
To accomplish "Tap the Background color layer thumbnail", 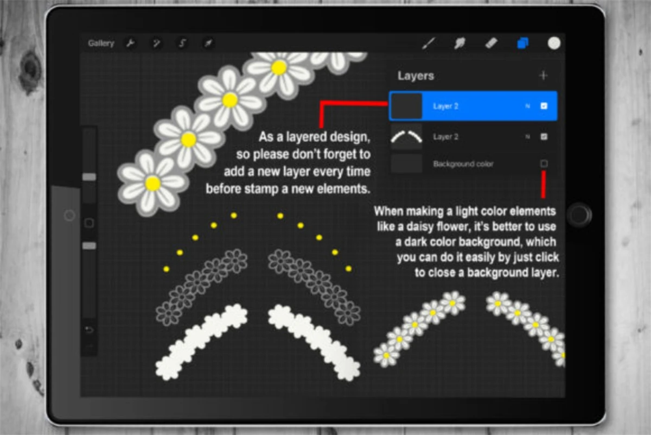I will 406,163.
